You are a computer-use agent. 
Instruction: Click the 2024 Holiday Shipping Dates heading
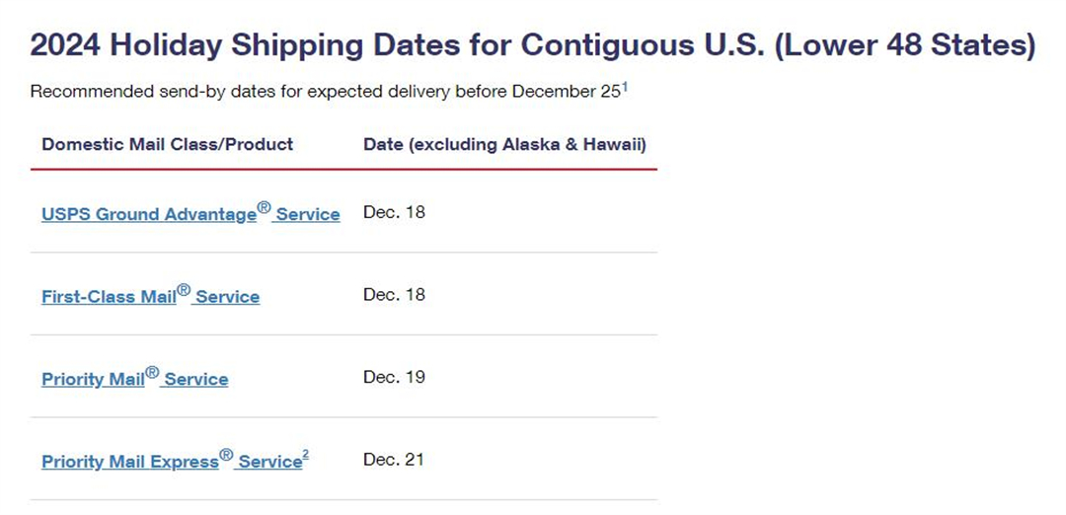click(533, 45)
